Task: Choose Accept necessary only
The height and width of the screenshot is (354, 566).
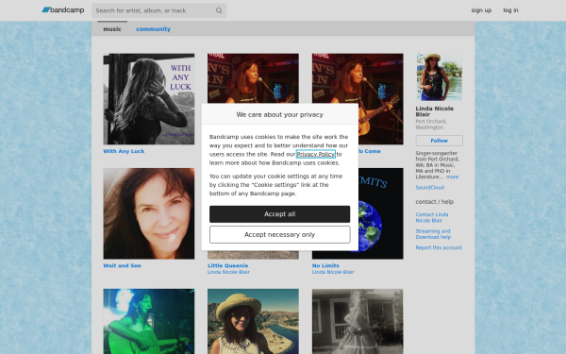Action: 280,235
